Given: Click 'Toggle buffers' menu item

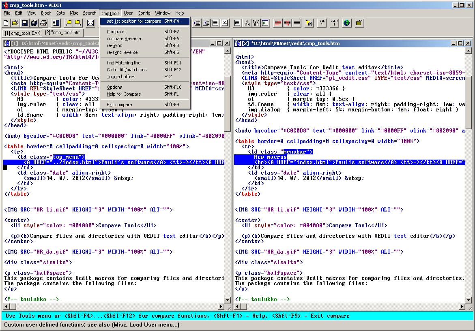Looking at the screenshot, I should (x=121, y=77).
